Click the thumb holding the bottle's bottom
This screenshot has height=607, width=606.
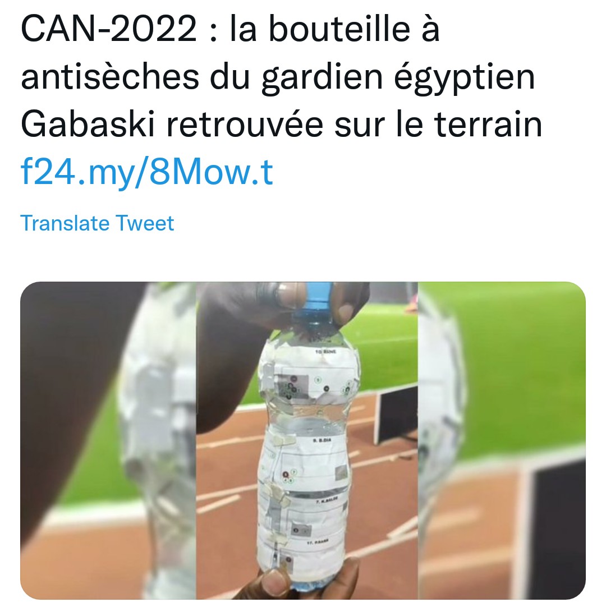pyautogui.click(x=274, y=582)
